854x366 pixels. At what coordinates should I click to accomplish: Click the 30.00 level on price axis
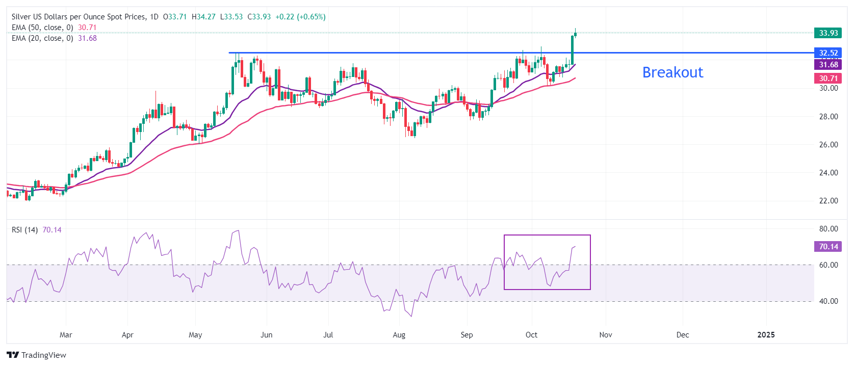coord(829,88)
